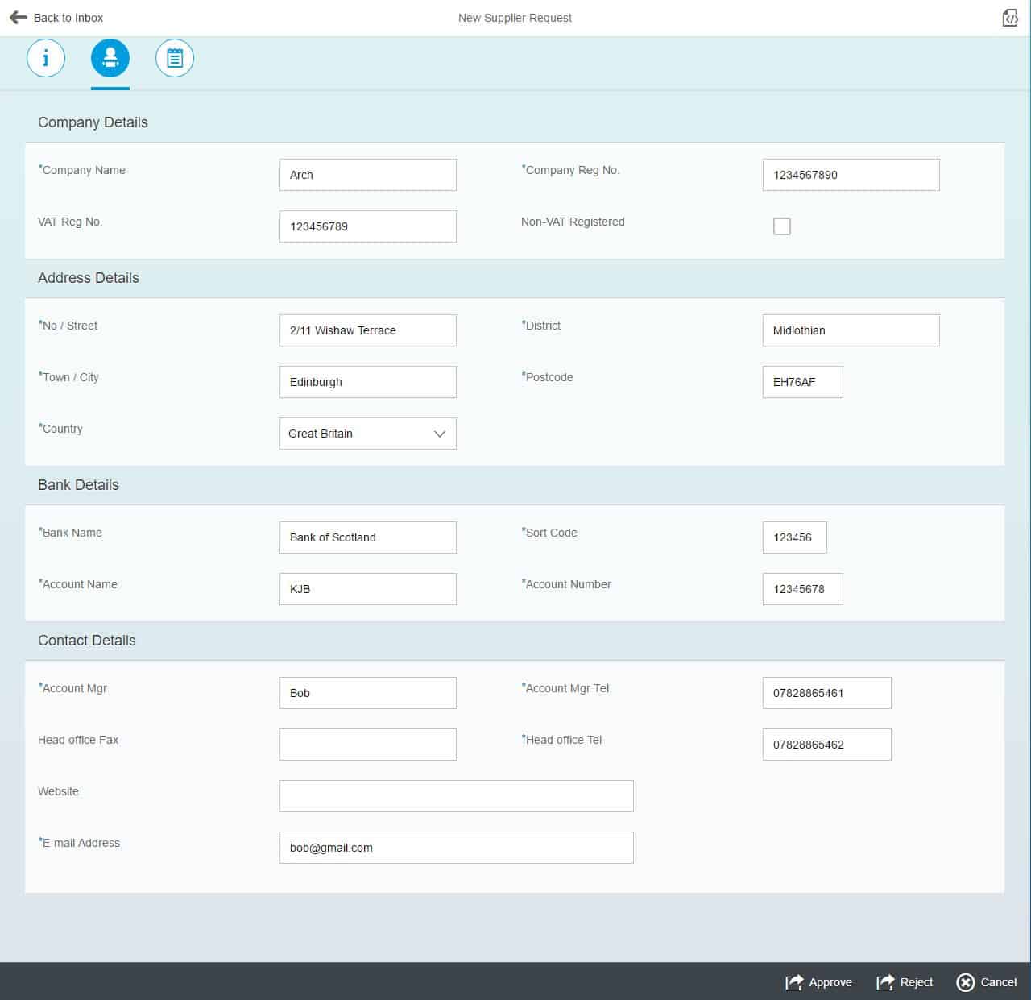Edit the Account Name field KJB
This screenshot has width=1031, height=1000.
click(368, 589)
